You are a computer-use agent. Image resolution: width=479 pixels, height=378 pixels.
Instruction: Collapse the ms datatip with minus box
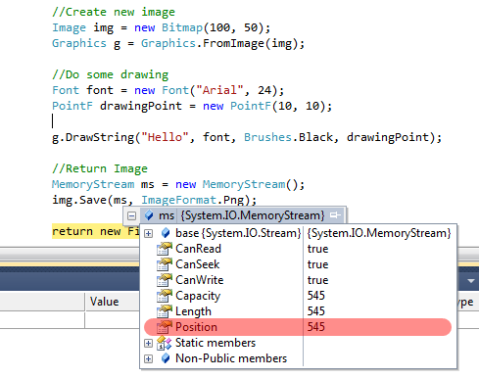point(131,215)
